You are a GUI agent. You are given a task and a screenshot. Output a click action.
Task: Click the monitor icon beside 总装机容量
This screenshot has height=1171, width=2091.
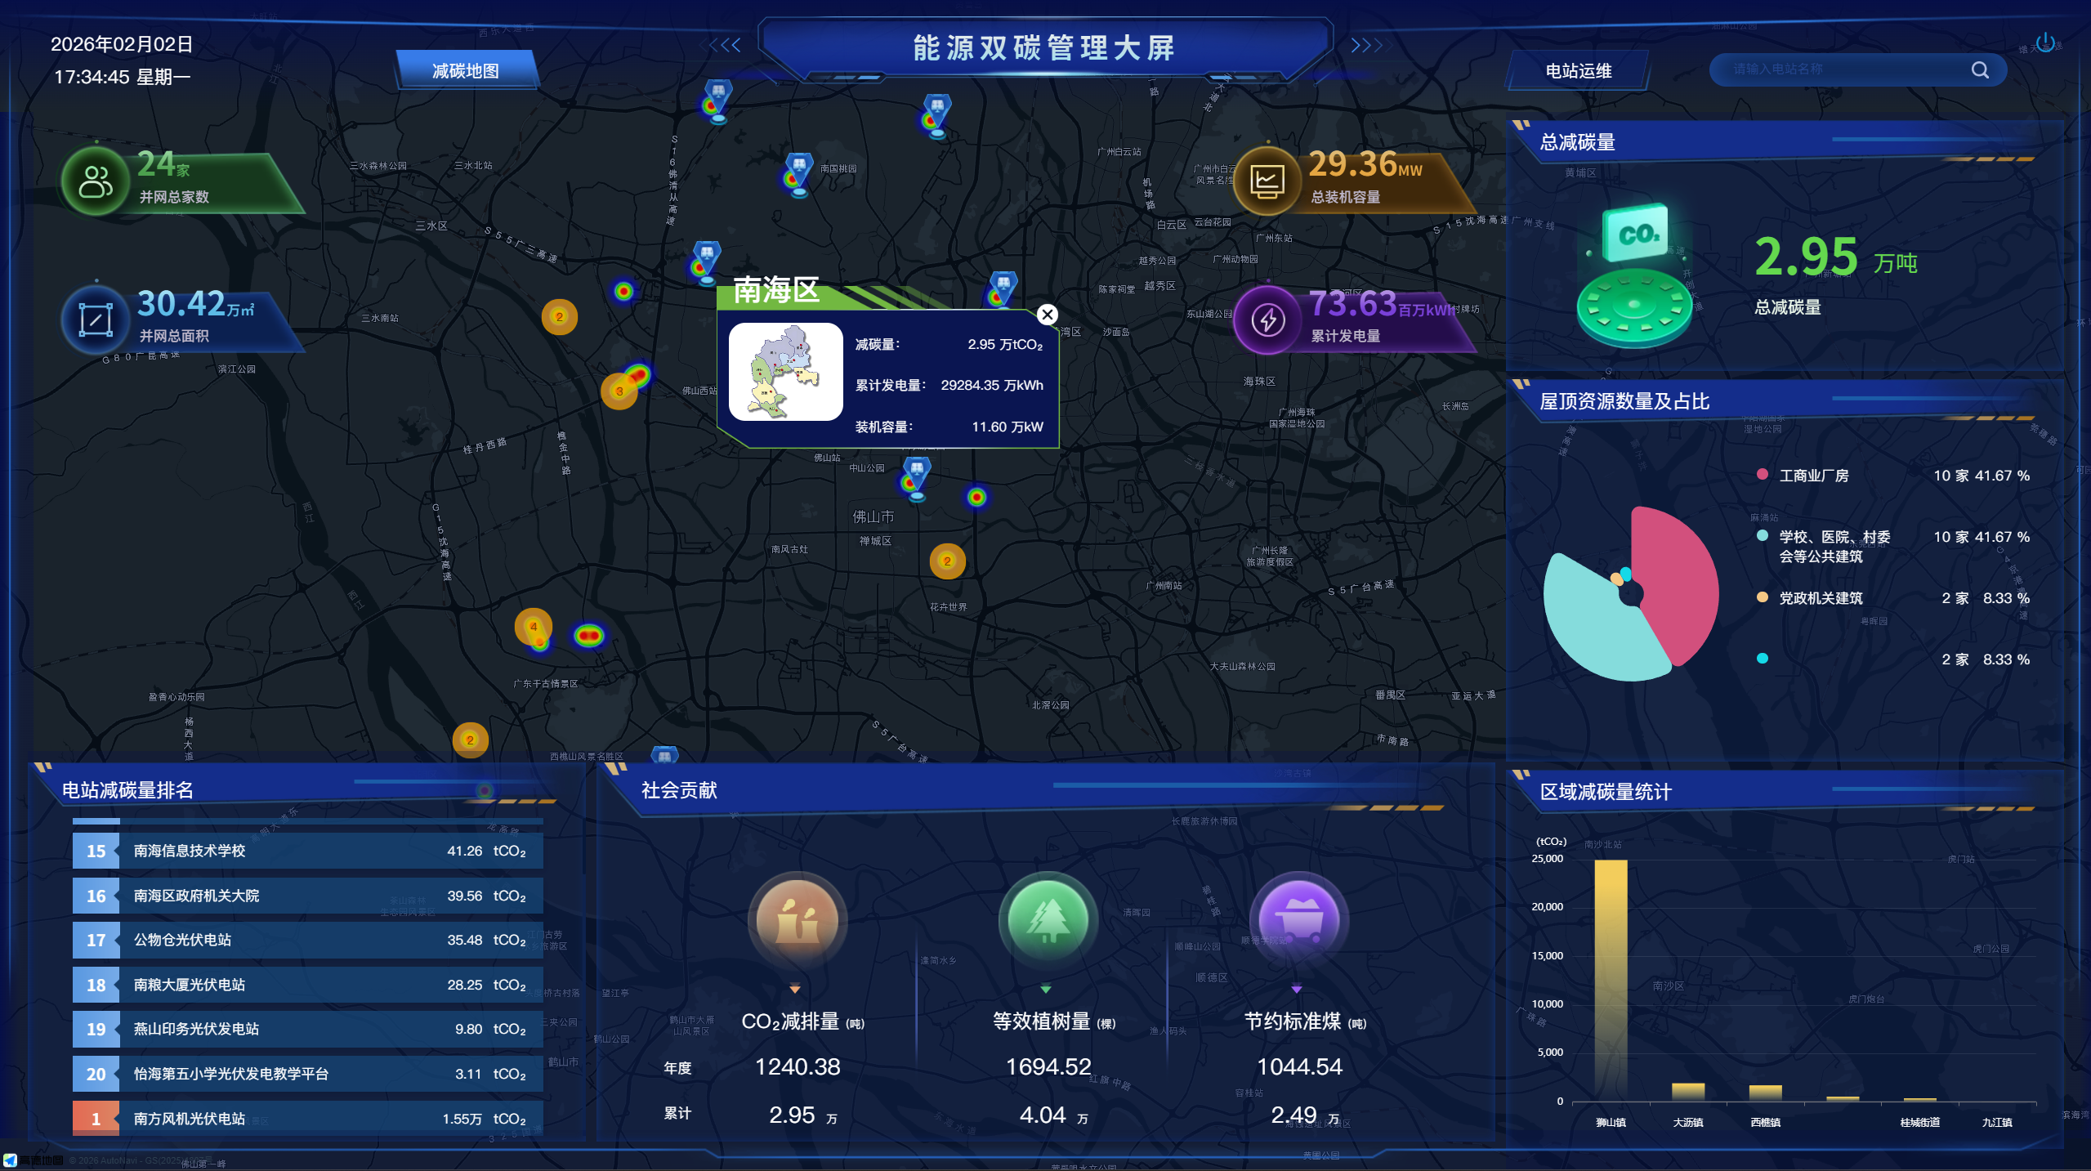(x=1267, y=181)
